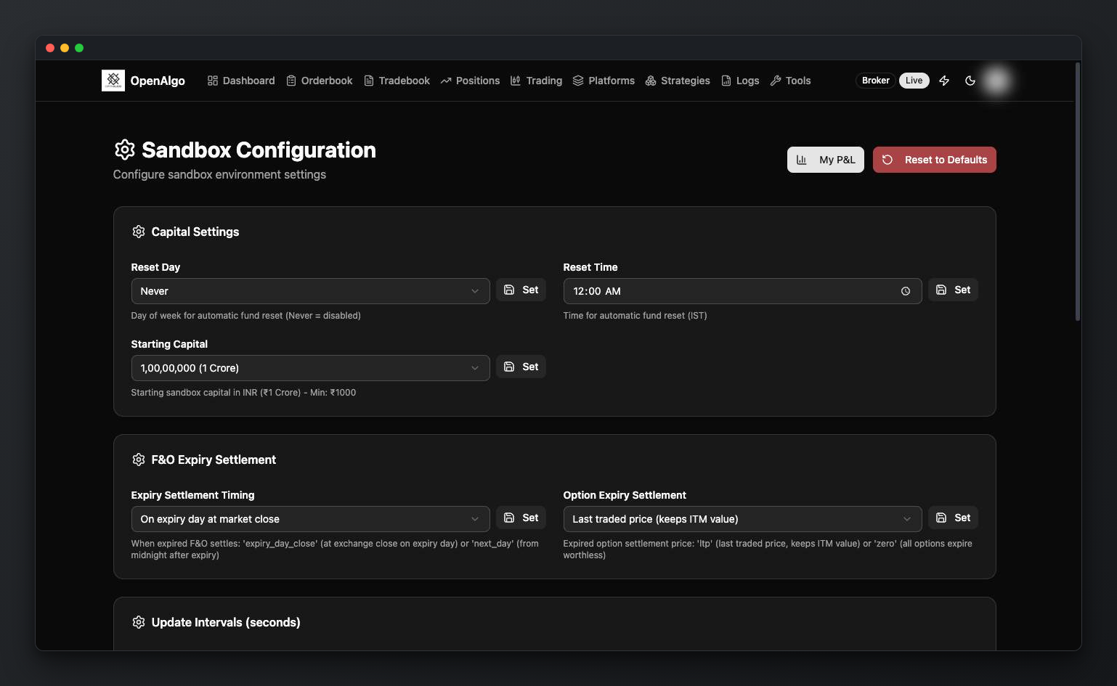Click the Update Intervals (seconds) heading
Screen dimensions: 1117x686
[x=226, y=622]
